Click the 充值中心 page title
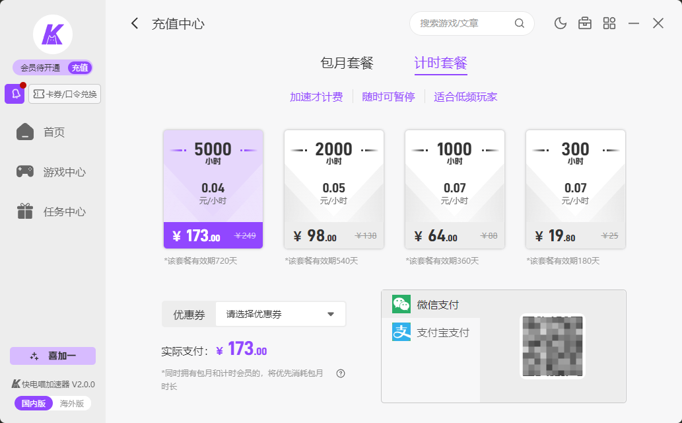This screenshot has height=423, width=682. coord(178,24)
